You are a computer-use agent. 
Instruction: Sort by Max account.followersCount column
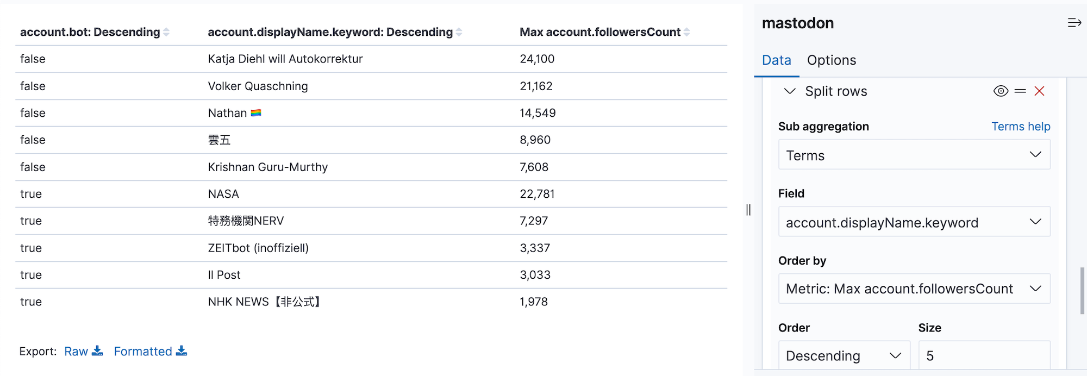pos(689,32)
